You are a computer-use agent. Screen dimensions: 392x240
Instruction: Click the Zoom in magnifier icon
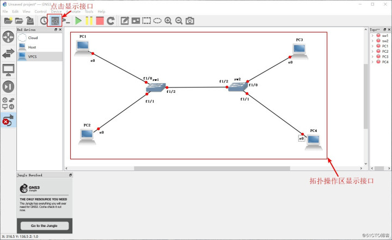tap(168, 21)
